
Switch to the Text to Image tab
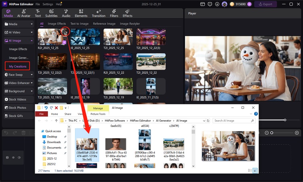pos(79,24)
